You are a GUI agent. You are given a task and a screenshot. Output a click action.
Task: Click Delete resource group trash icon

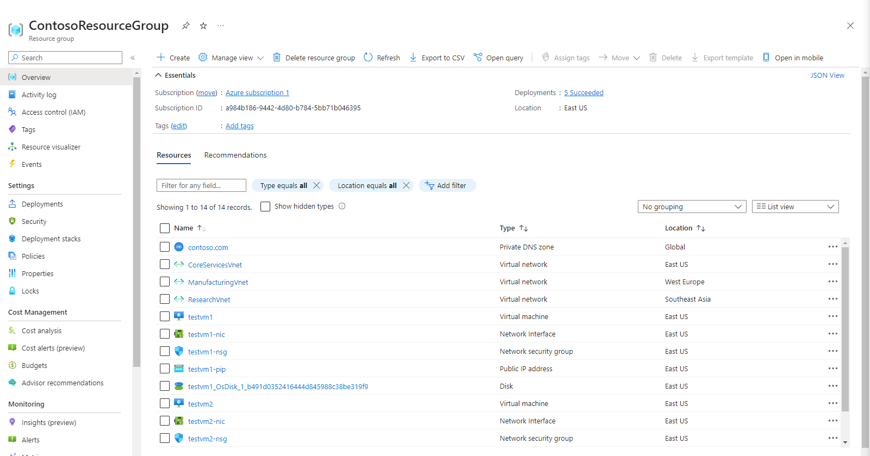point(277,58)
